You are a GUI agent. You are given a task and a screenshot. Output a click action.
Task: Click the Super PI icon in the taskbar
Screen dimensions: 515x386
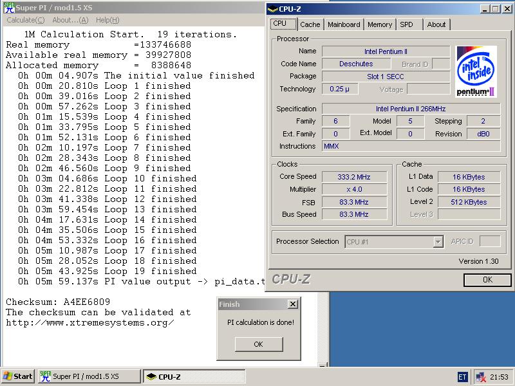[45, 376]
